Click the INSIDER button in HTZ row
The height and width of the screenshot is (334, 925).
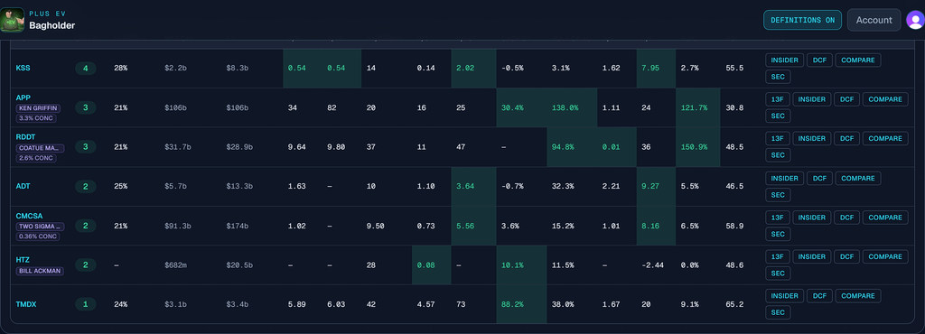pos(811,257)
